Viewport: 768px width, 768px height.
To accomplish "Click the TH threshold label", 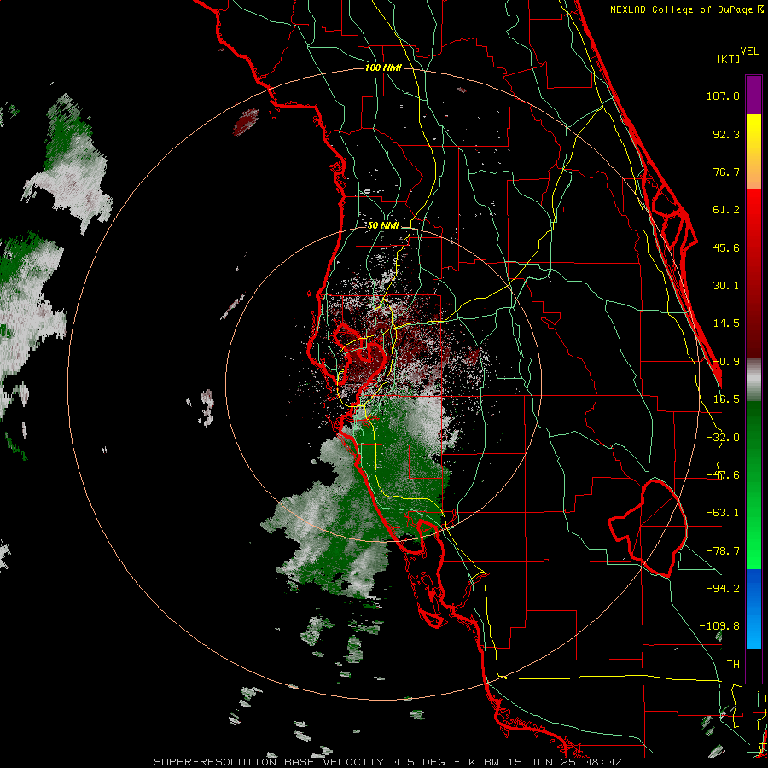I will click(x=733, y=664).
